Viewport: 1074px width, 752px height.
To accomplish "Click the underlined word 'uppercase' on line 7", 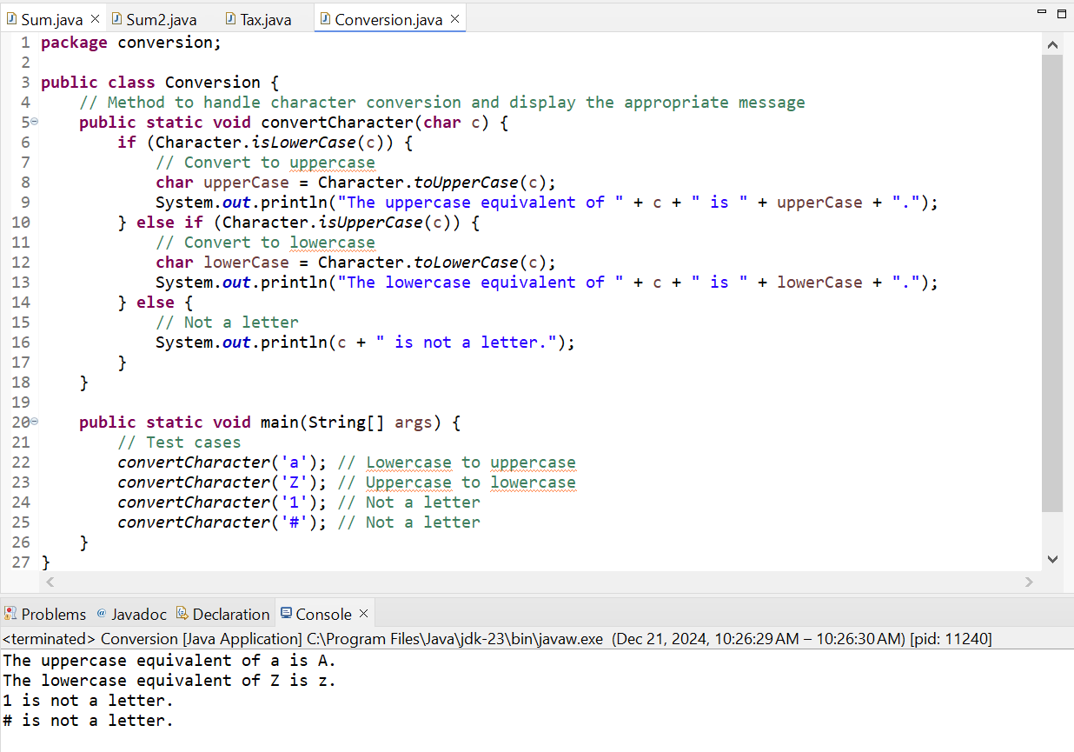I will 332,163.
